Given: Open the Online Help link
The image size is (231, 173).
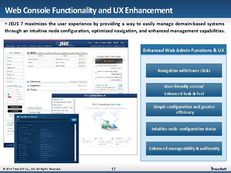Looking at the screenshot, I should point(100,85).
